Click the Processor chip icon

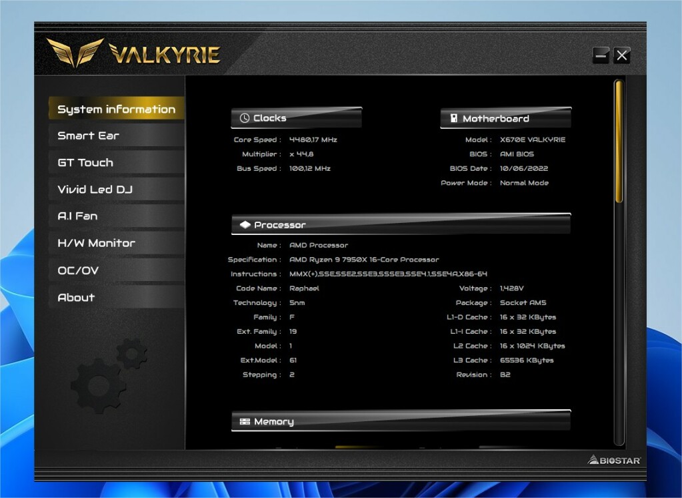click(x=245, y=224)
